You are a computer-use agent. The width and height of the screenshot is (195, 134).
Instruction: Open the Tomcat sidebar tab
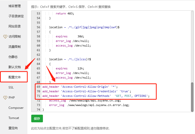[14, 118]
